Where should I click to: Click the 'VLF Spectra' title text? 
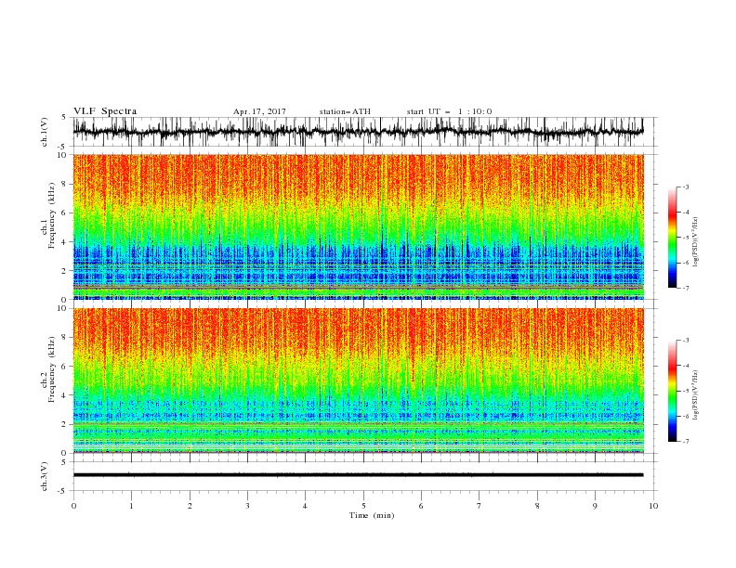105,111
